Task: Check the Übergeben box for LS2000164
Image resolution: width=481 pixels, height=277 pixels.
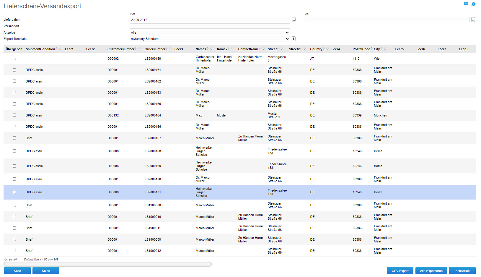Action: 14,115
